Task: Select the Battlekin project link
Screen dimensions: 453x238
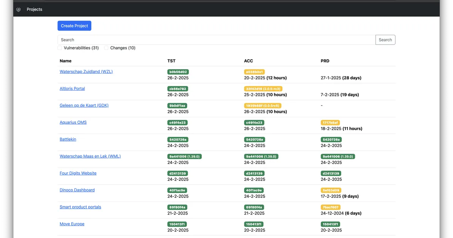Action: click(x=68, y=139)
